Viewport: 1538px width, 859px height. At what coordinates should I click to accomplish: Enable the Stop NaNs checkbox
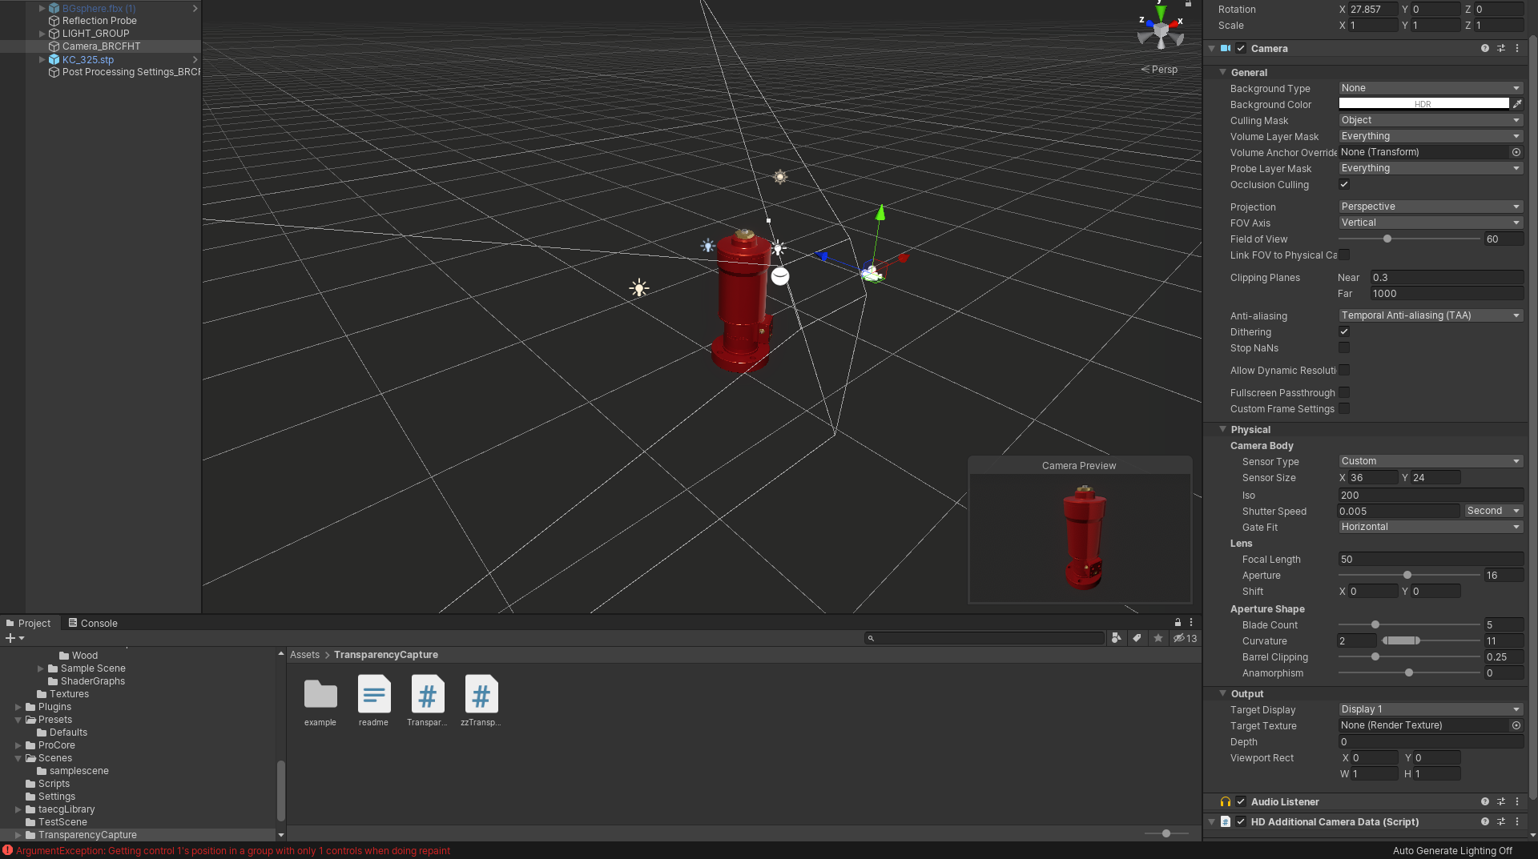(x=1344, y=347)
